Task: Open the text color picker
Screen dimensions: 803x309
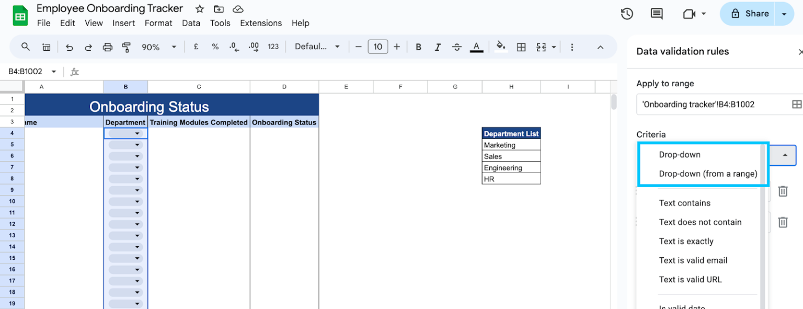Action: pyautogui.click(x=476, y=47)
